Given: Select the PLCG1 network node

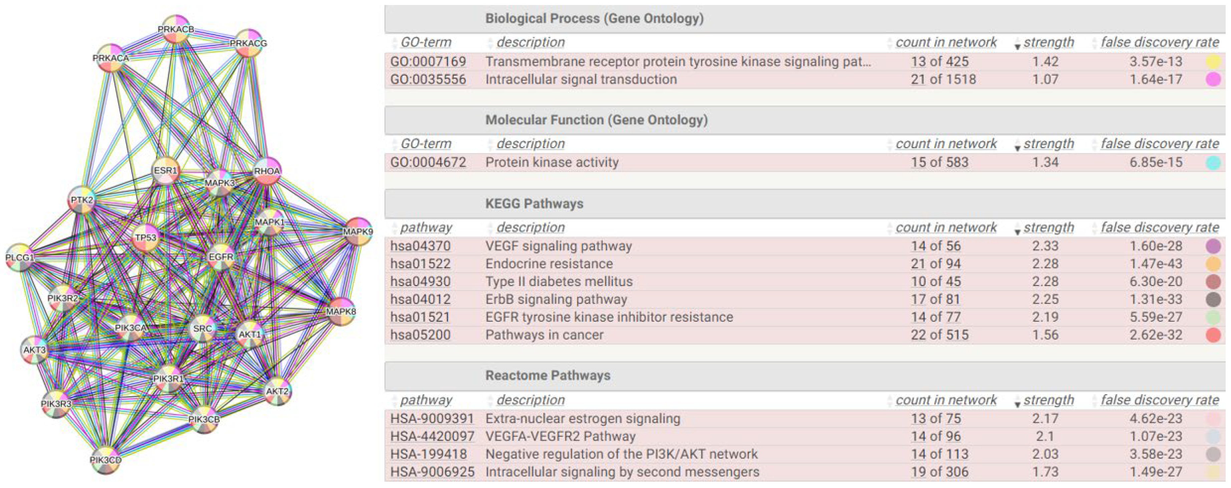Looking at the screenshot, I should (x=20, y=258).
